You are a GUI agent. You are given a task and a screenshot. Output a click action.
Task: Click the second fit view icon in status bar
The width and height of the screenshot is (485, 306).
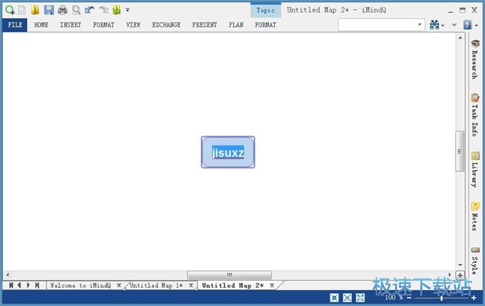(347, 298)
